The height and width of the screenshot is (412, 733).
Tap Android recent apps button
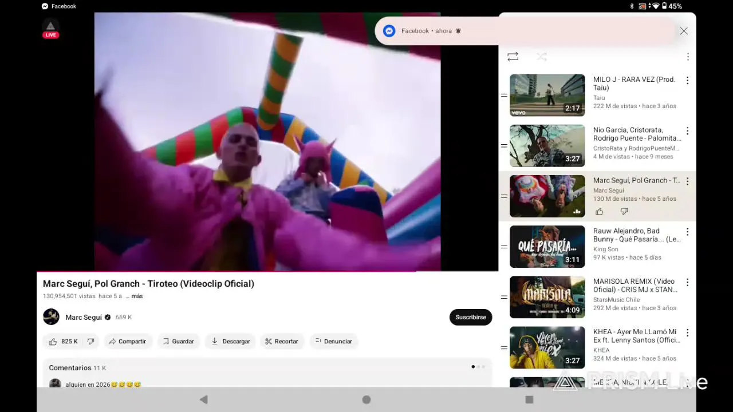pyautogui.click(x=529, y=399)
